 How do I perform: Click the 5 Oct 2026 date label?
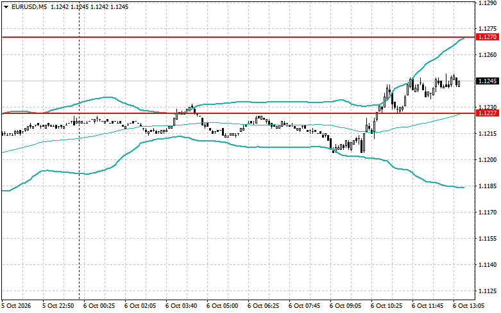point(16,306)
